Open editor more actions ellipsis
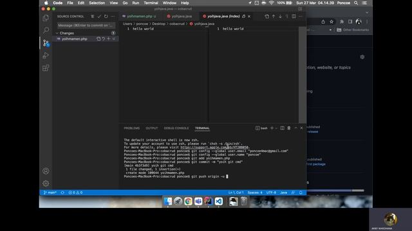The width and height of the screenshot is (412, 231). pos(301,16)
